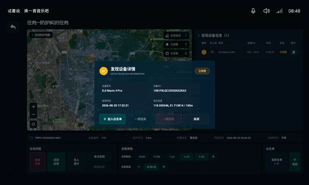
Task: Click the 17:32:31 time cell
Action: (269, 52)
